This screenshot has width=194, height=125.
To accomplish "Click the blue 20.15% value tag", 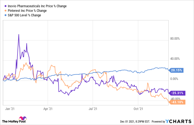I will (x=177, y=70).
